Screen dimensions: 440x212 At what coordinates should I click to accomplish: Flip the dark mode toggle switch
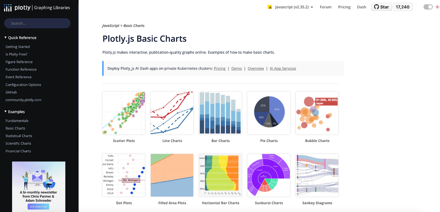(x=428, y=6)
